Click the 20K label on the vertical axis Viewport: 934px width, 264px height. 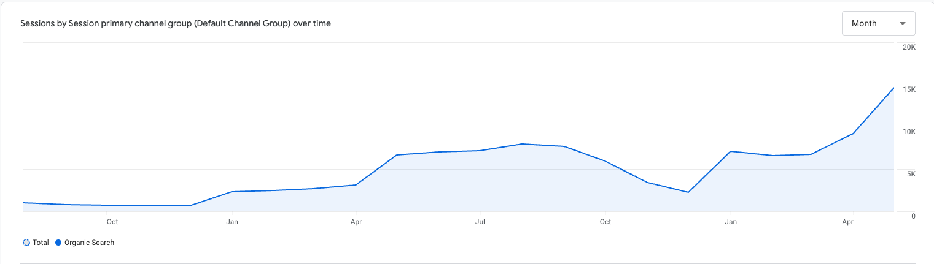[909, 47]
